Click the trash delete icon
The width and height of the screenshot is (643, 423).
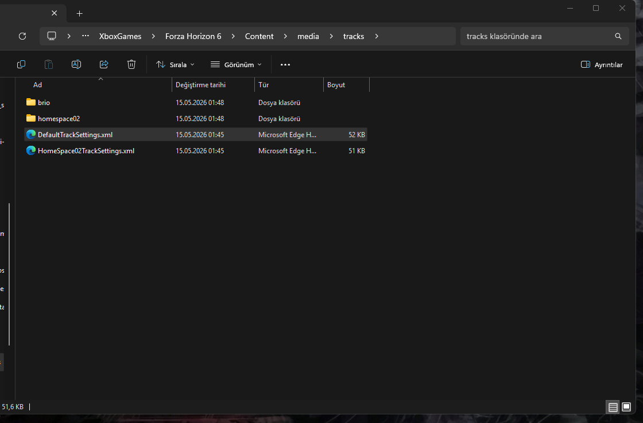coord(131,64)
